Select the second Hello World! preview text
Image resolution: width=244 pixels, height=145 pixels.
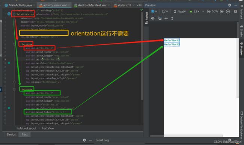click(x=172, y=44)
